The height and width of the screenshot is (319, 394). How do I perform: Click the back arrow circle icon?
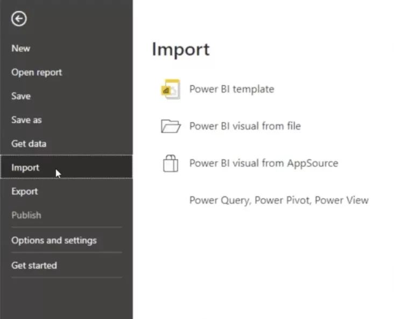19,19
